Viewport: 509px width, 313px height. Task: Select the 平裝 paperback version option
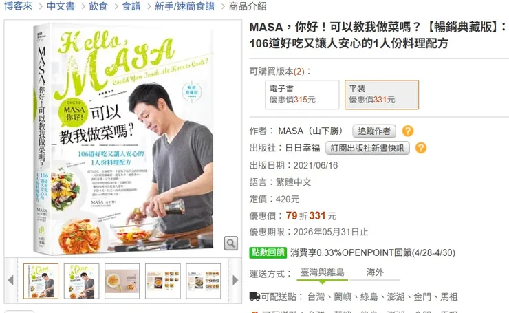click(382, 94)
